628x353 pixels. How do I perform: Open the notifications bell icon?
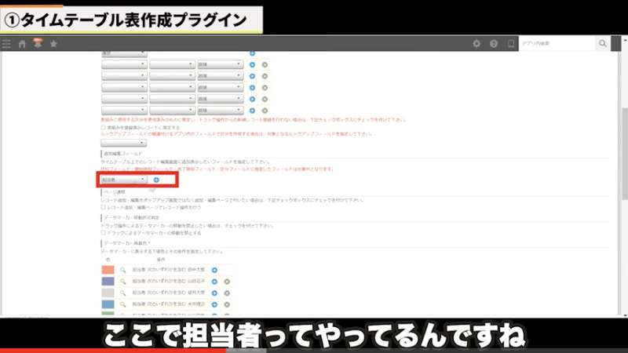click(37, 44)
